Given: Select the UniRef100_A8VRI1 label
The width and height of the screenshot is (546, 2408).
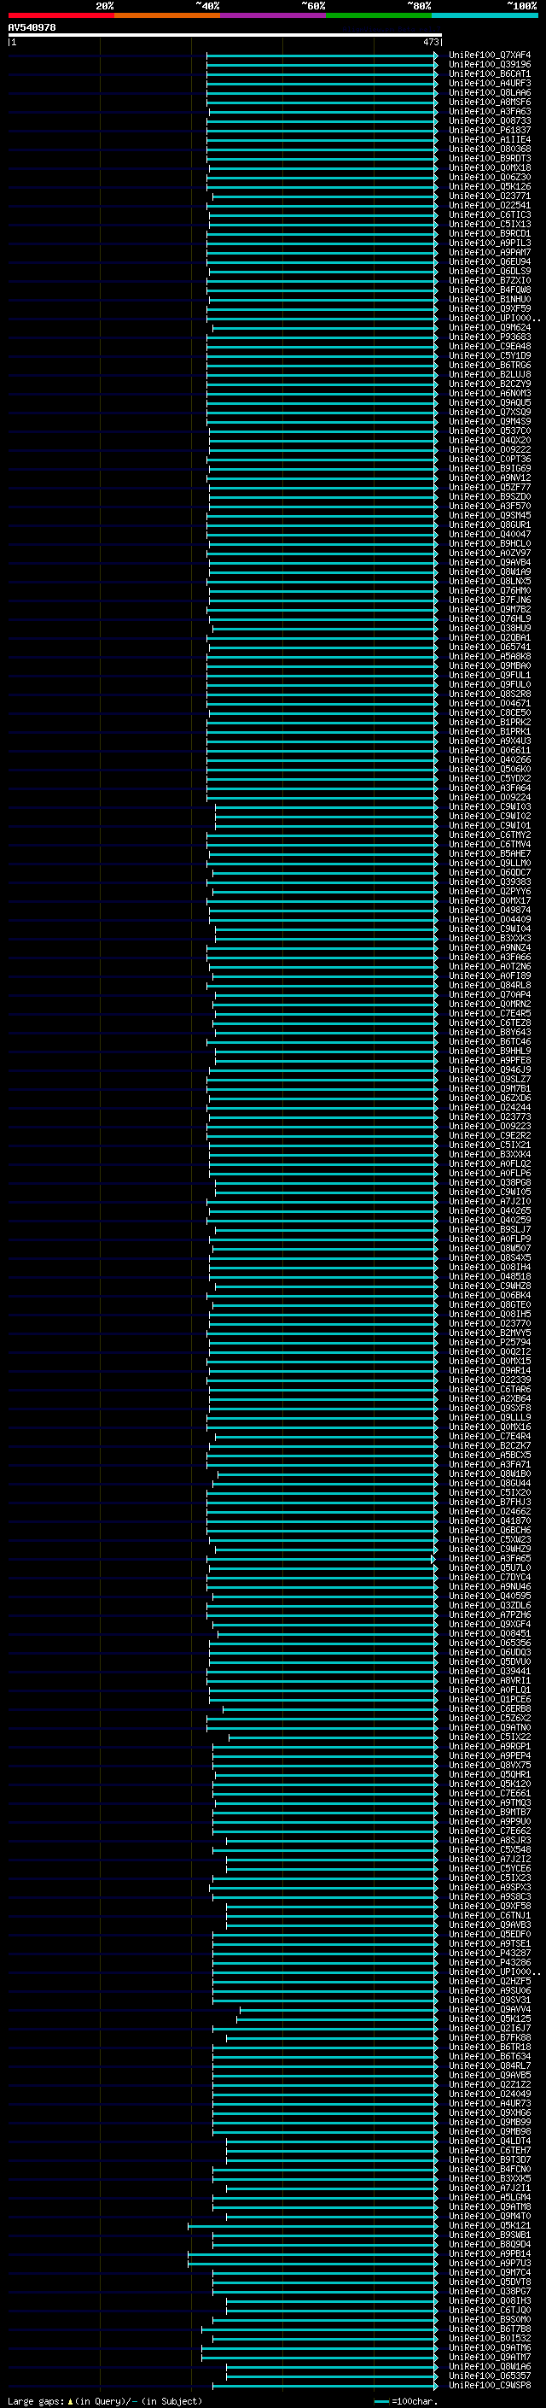Looking at the screenshot, I should (490, 1681).
